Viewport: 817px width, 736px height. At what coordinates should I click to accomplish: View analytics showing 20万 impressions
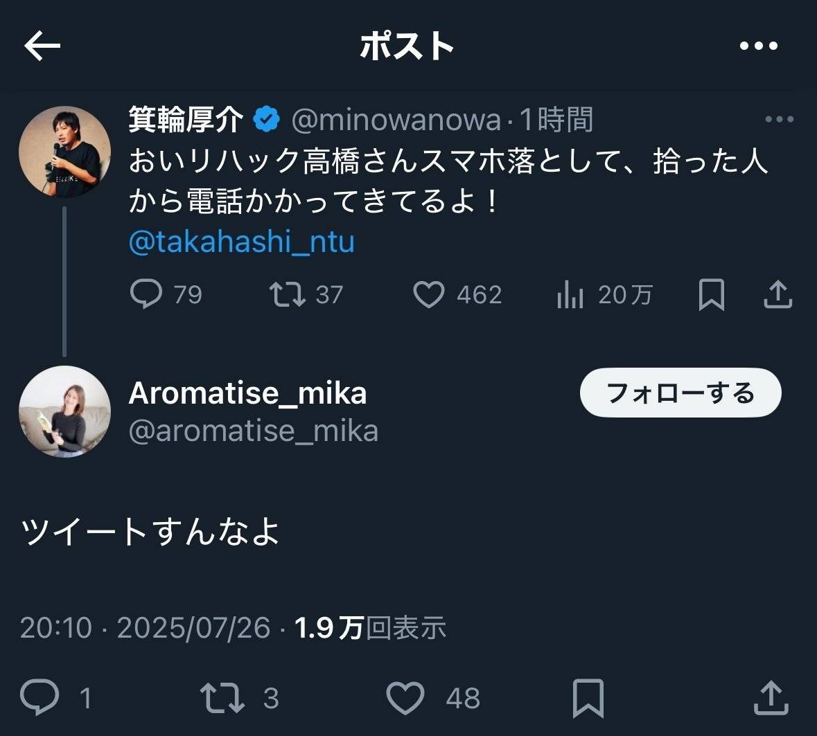(x=570, y=296)
